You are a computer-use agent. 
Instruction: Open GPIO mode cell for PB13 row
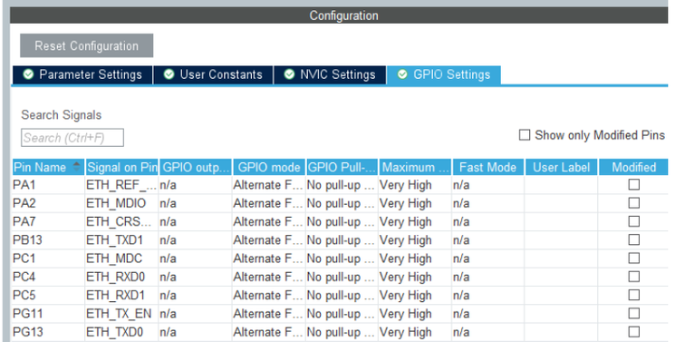[x=268, y=240]
